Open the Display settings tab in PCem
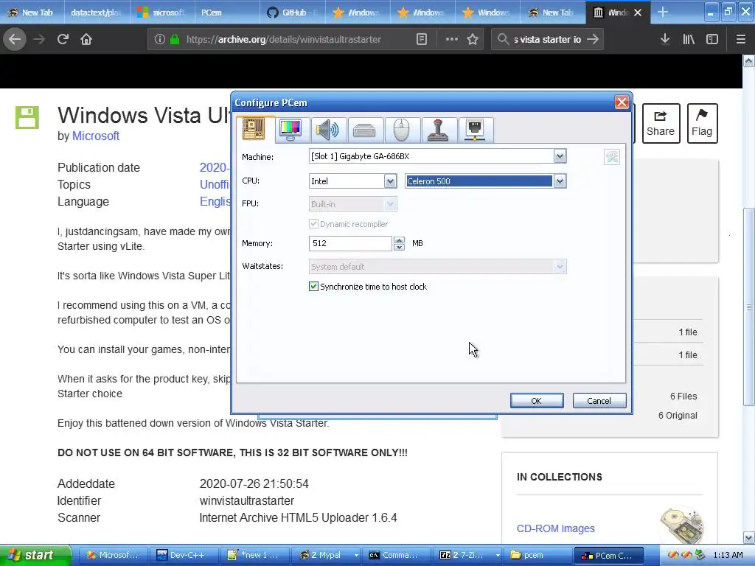 click(290, 130)
